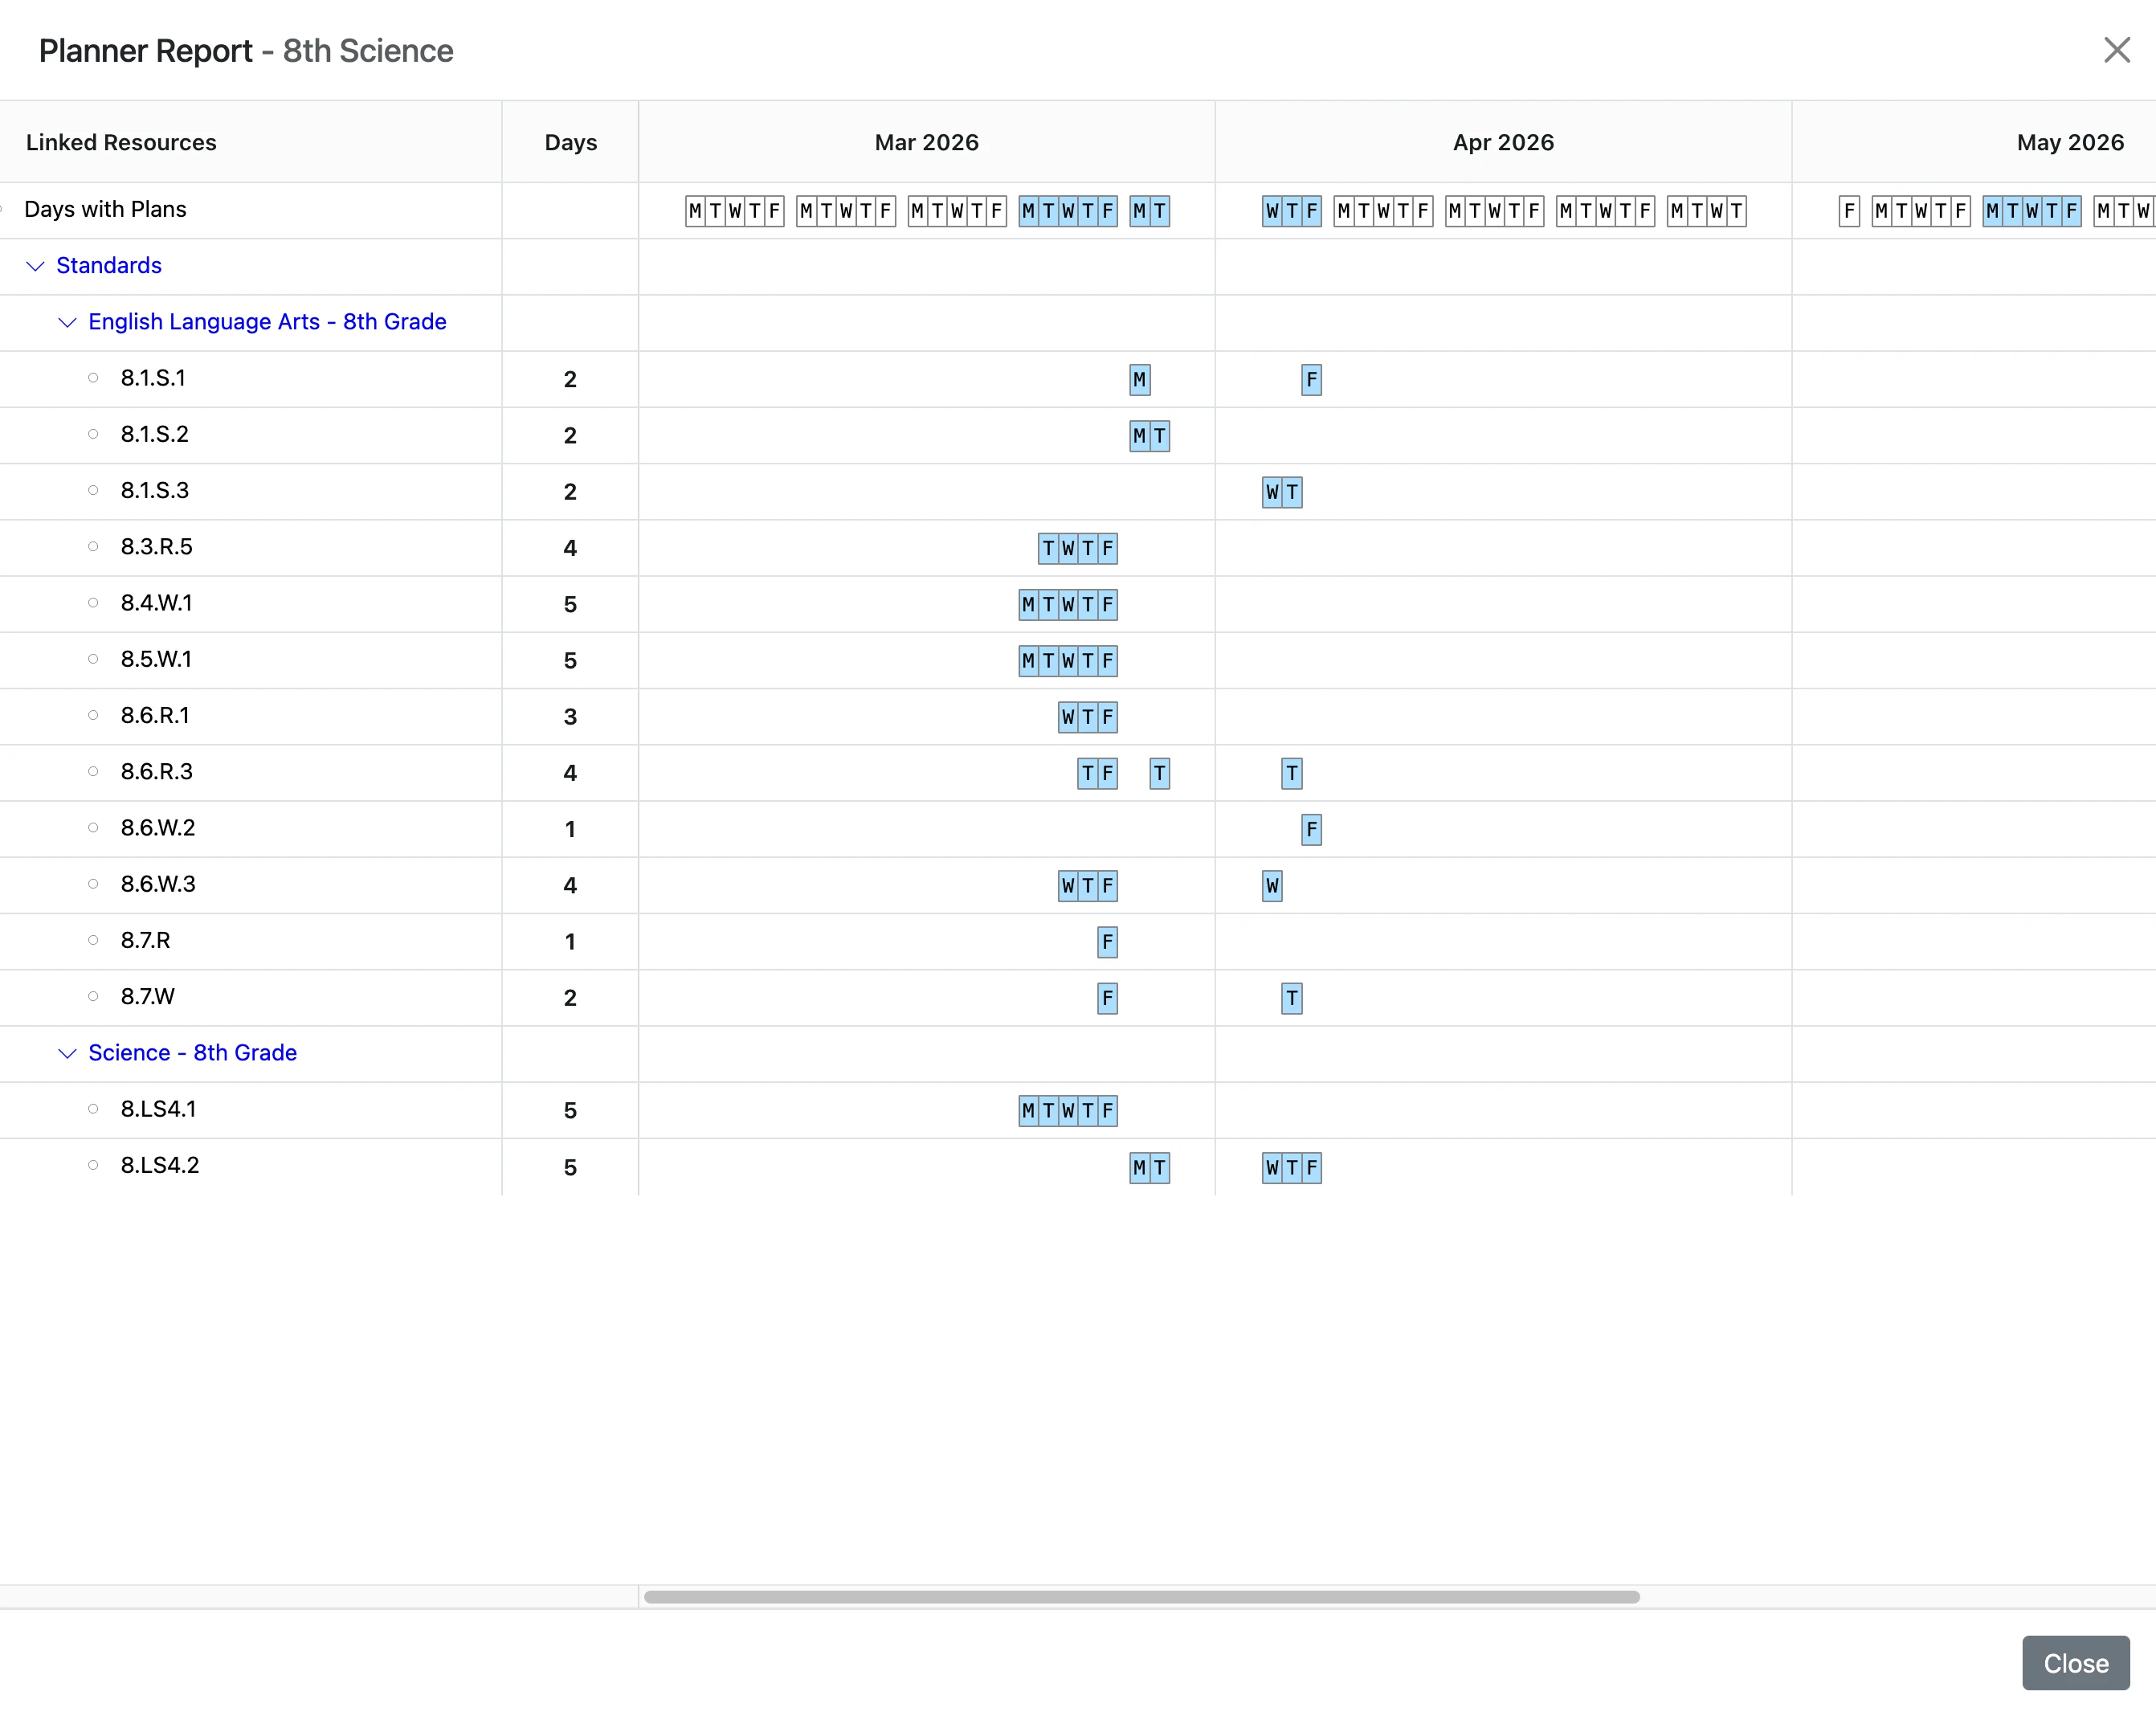The height and width of the screenshot is (1716, 2156).
Task: Click the April W marker in 8.6.W.3 row
Action: click(x=1272, y=885)
